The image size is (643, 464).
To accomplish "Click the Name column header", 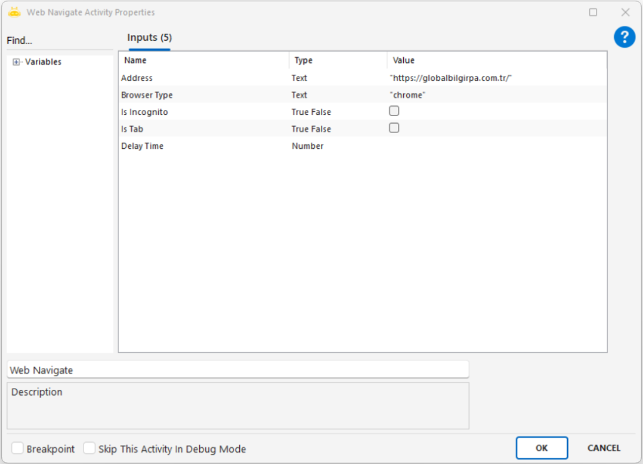I will pos(136,60).
